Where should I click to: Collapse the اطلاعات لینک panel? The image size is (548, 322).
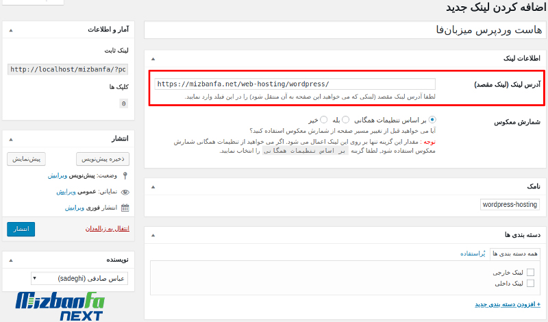coord(153,59)
